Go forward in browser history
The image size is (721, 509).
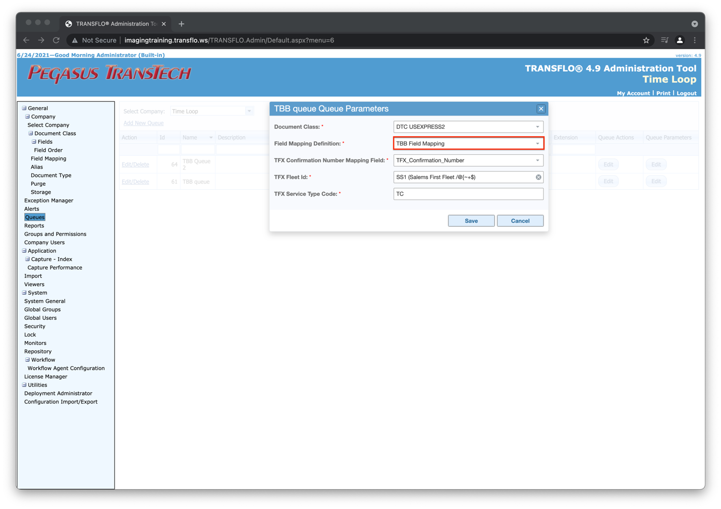(41, 40)
